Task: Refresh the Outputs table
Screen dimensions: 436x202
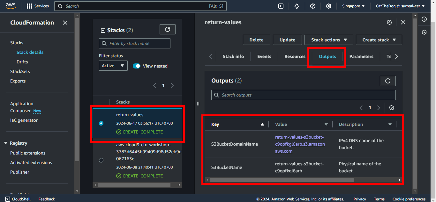Action: [x=387, y=81]
